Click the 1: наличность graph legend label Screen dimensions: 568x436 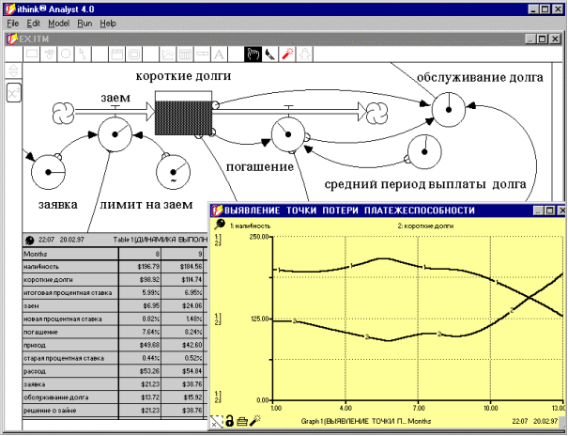coord(251,226)
